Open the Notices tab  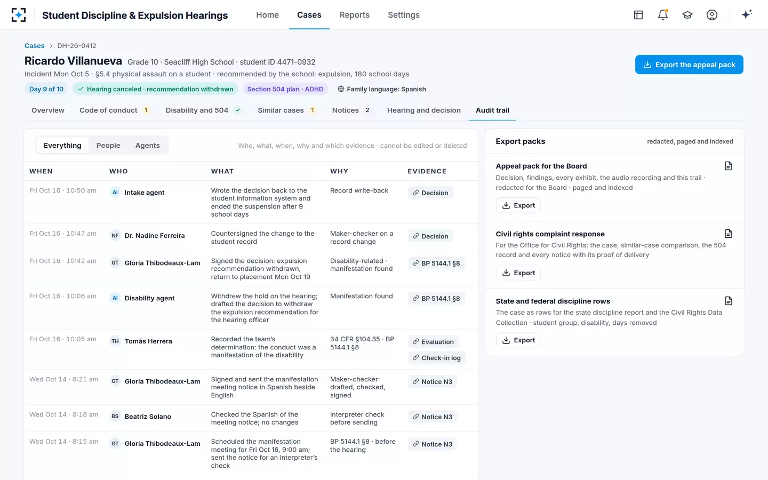click(351, 110)
